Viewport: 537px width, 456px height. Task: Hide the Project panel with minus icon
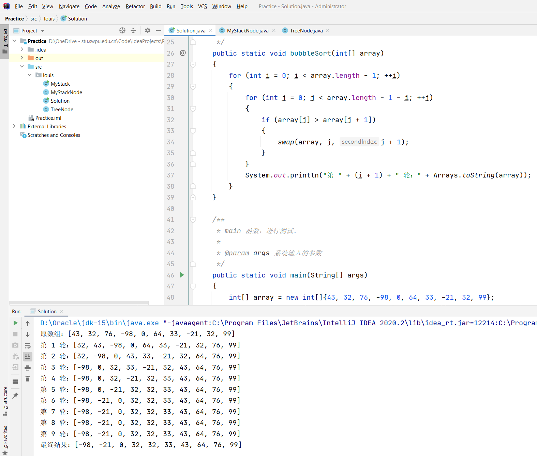[x=159, y=30]
